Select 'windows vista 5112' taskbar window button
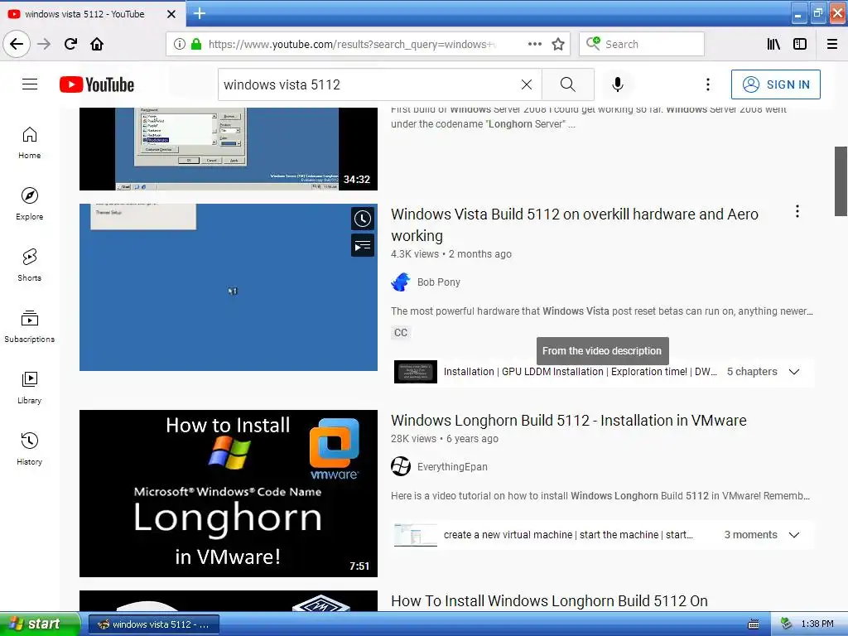 (x=153, y=624)
